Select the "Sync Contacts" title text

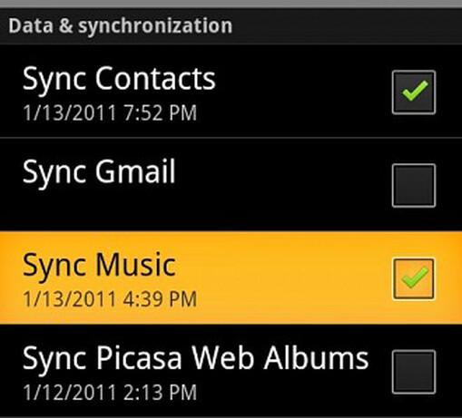[x=119, y=79]
